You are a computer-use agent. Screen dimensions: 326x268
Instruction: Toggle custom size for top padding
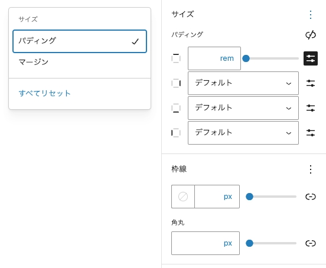[x=311, y=58]
